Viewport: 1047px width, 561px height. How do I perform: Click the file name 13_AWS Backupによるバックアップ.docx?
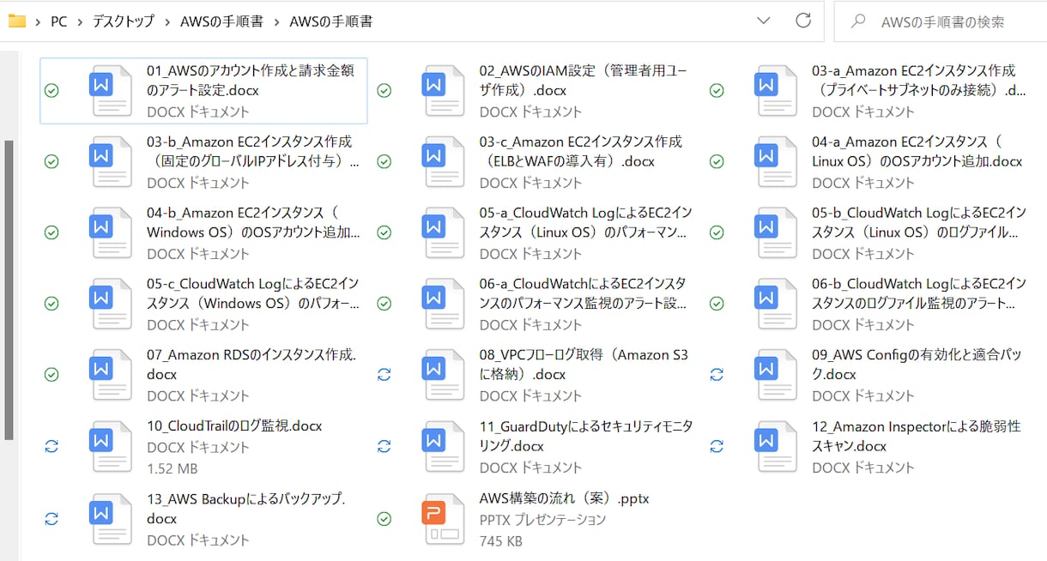246,509
